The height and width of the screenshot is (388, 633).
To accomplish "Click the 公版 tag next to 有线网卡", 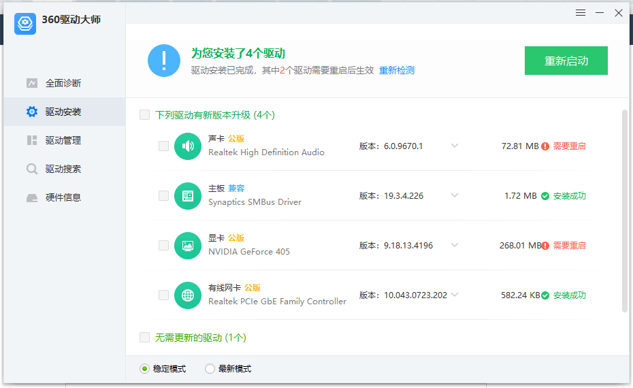I will click(x=253, y=287).
